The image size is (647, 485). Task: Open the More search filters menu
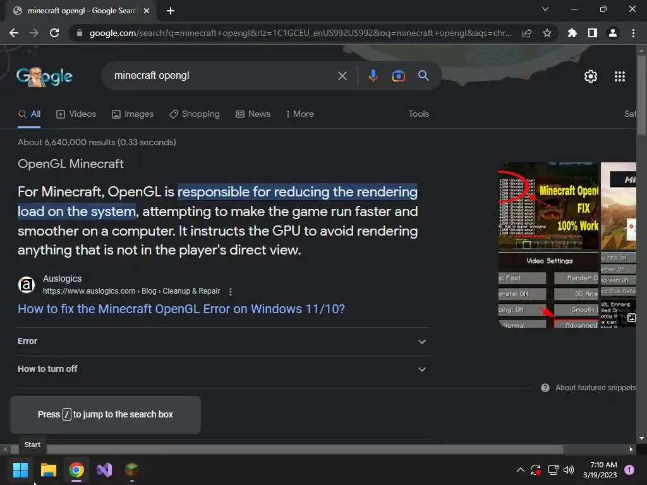[300, 114]
